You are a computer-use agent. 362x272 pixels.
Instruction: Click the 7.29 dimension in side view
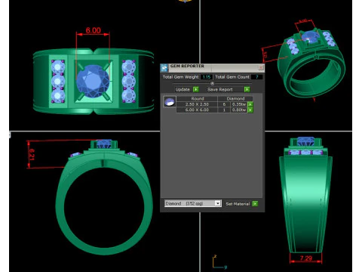tap(306, 258)
